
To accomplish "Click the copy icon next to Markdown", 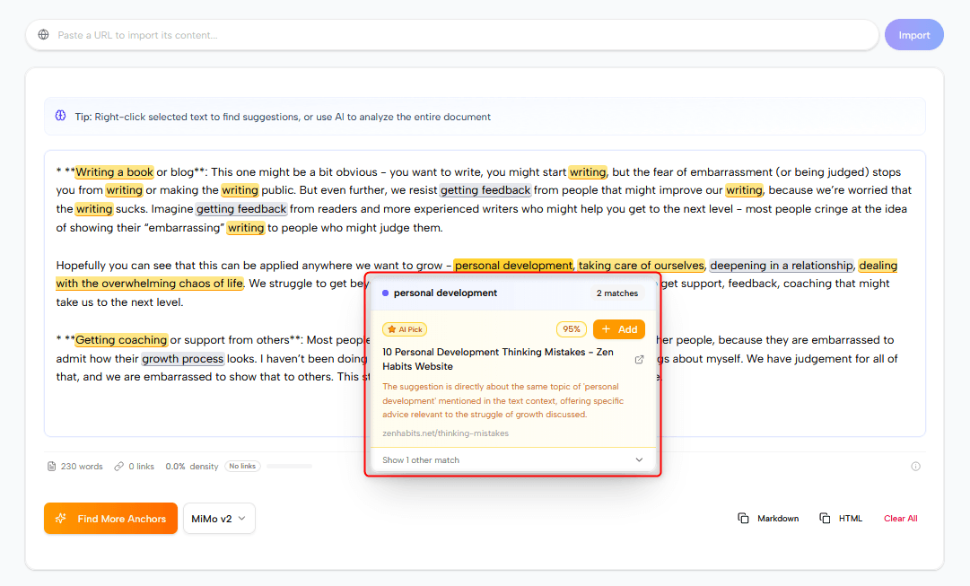I will coord(743,518).
